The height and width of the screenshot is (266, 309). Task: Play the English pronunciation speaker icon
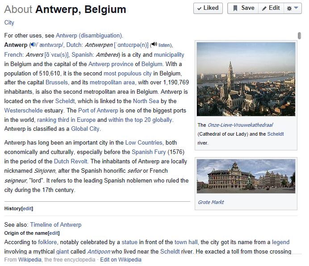coord(33,46)
